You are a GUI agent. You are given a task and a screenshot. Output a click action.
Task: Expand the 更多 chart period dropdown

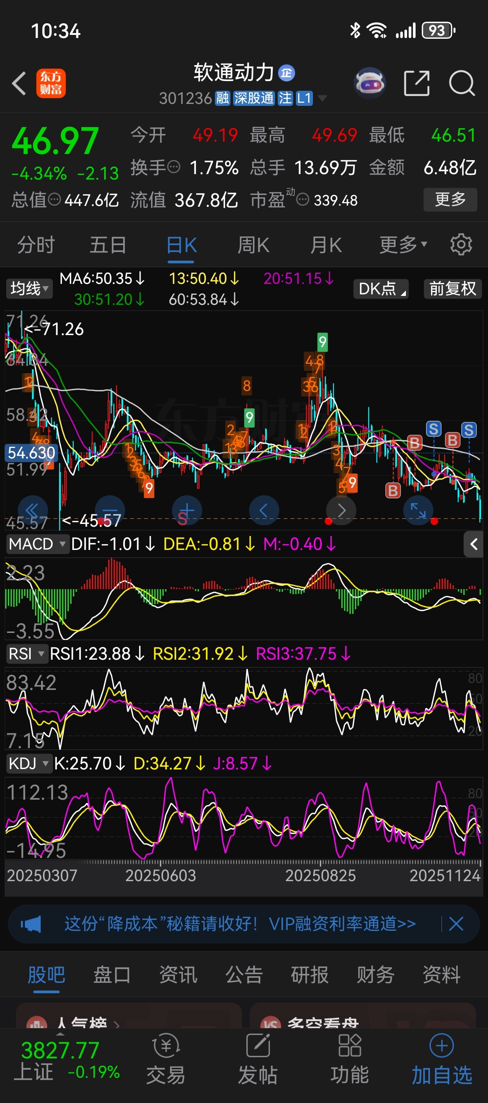click(403, 244)
